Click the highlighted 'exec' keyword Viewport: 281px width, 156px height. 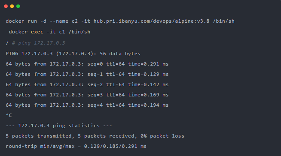37,32
